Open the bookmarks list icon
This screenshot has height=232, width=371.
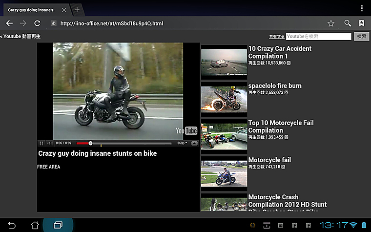362,23
